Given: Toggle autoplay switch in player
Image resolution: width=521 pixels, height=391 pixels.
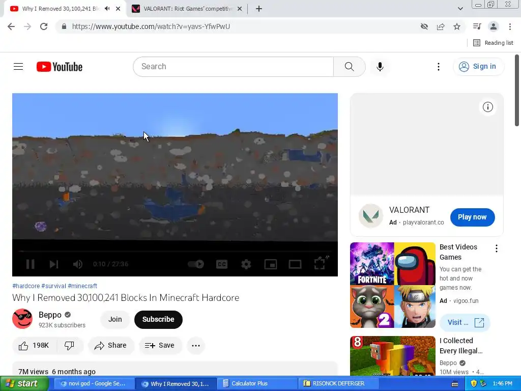Looking at the screenshot, I should (196, 264).
